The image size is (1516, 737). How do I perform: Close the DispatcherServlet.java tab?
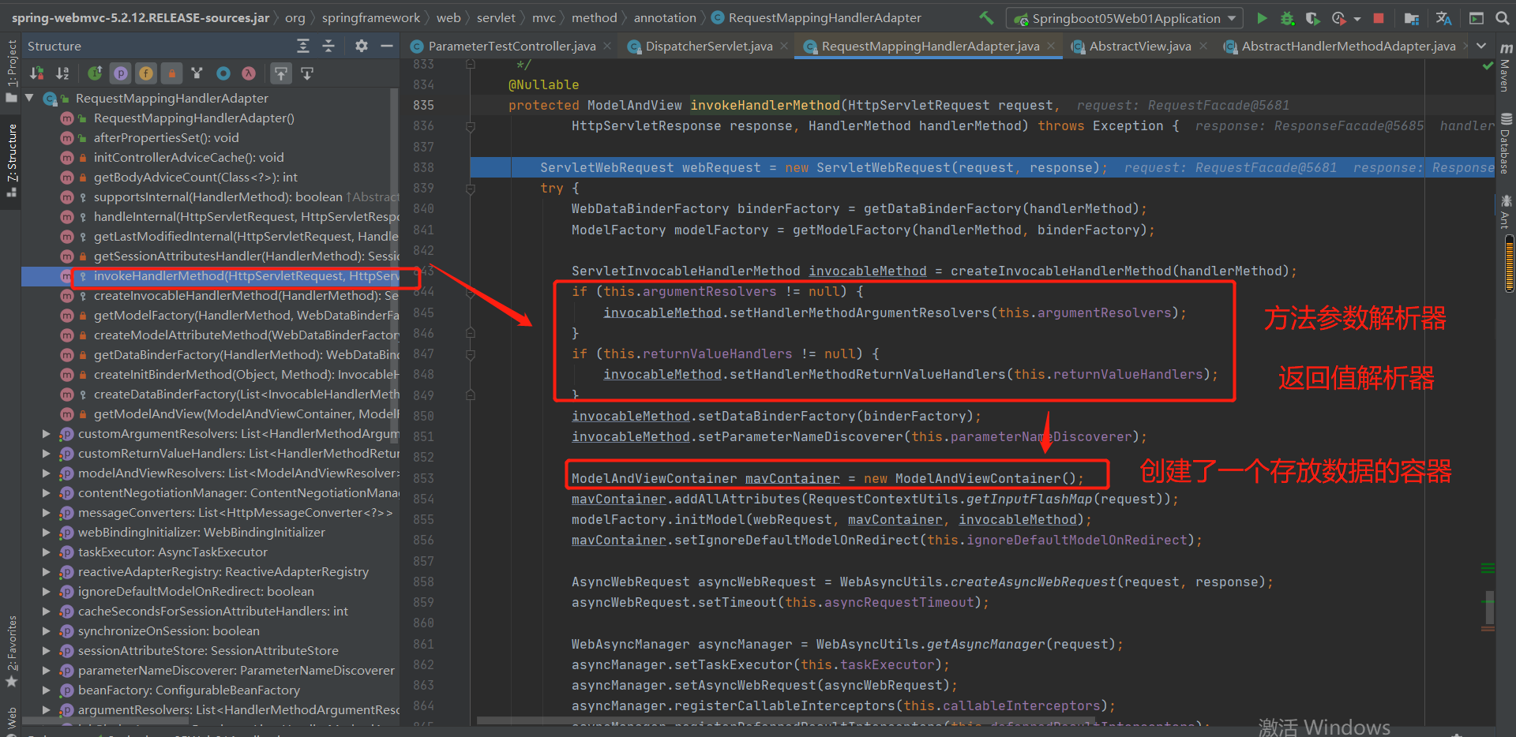(x=784, y=46)
